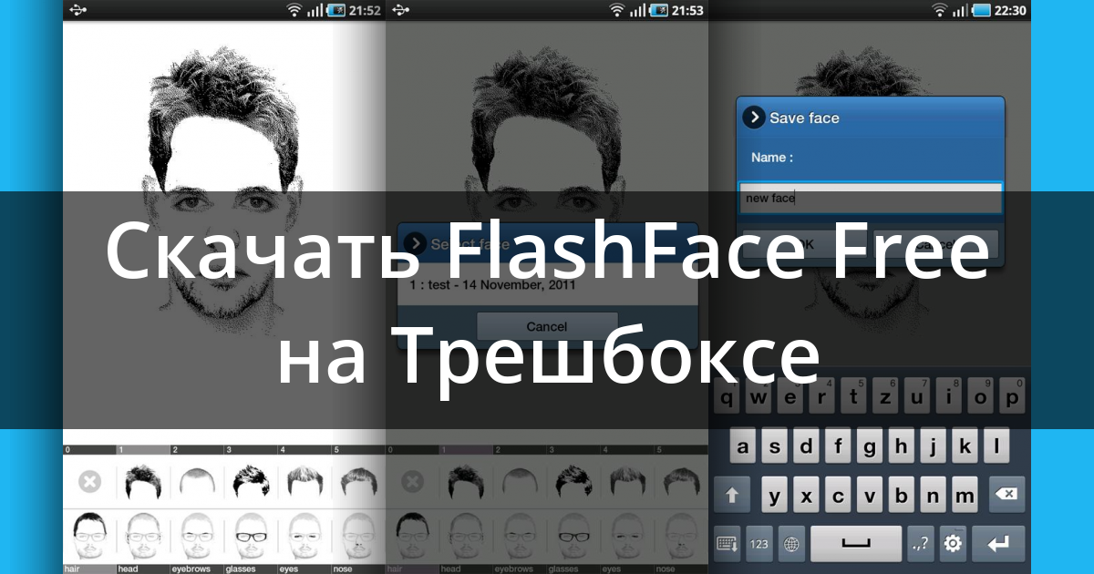Screen dimensions: 1094x574
Task: Tap the clear-hair X icon in the bright editor
Action: [x=89, y=482]
